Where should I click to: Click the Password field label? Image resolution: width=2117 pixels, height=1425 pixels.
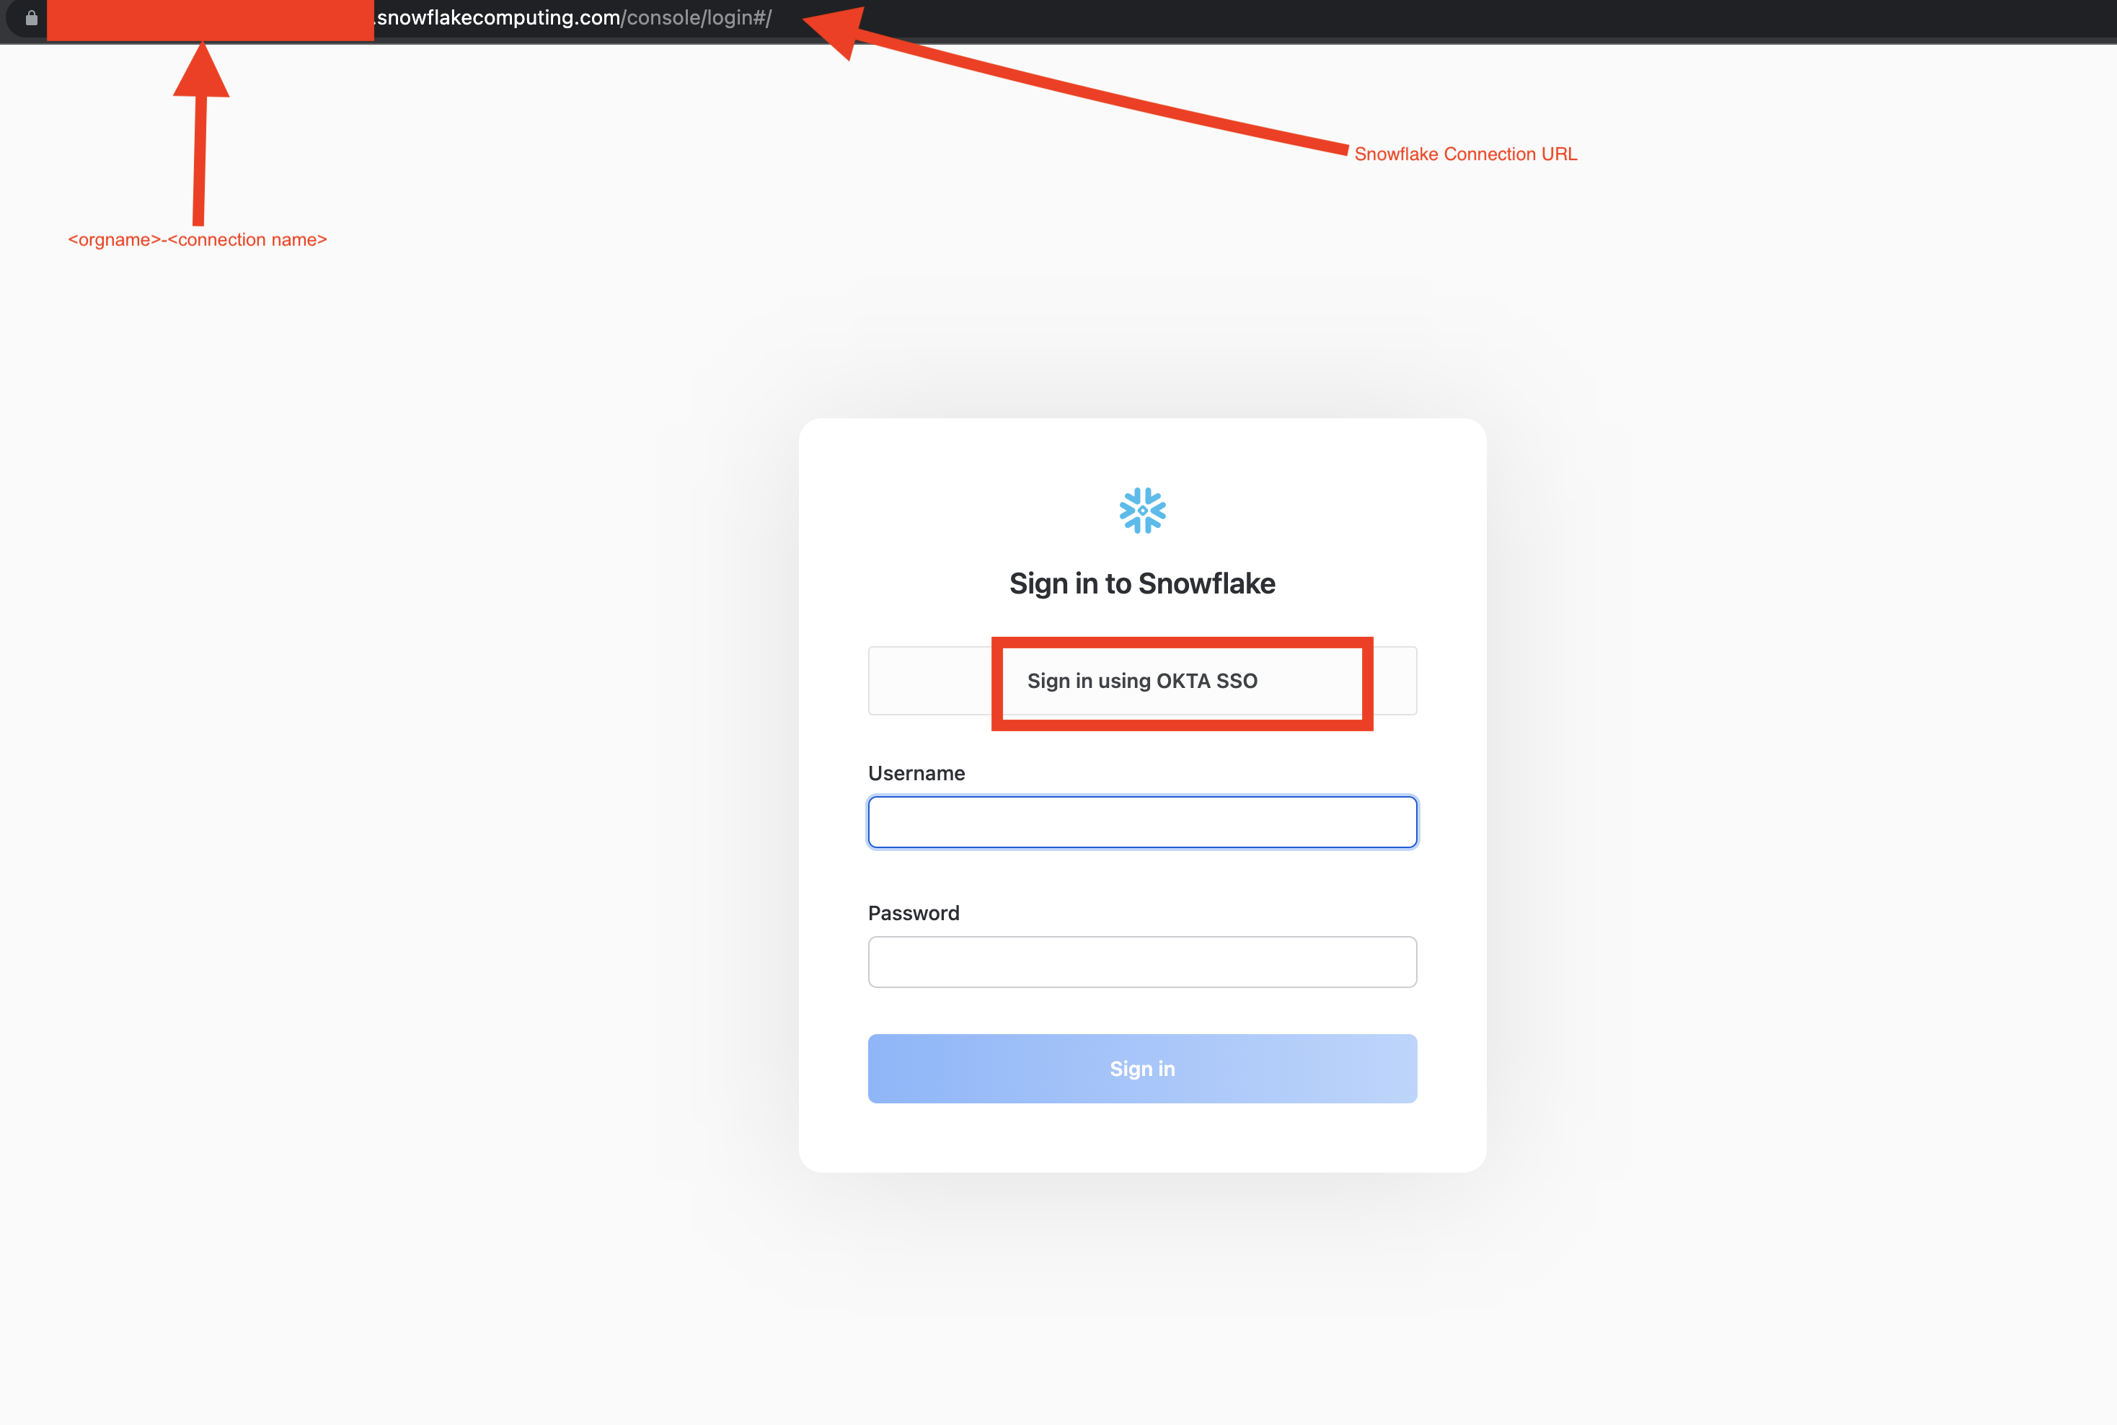click(x=913, y=914)
